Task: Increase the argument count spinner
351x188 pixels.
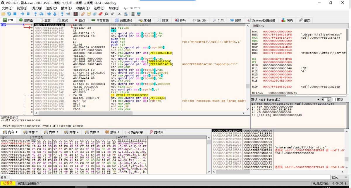Action: (329, 99)
